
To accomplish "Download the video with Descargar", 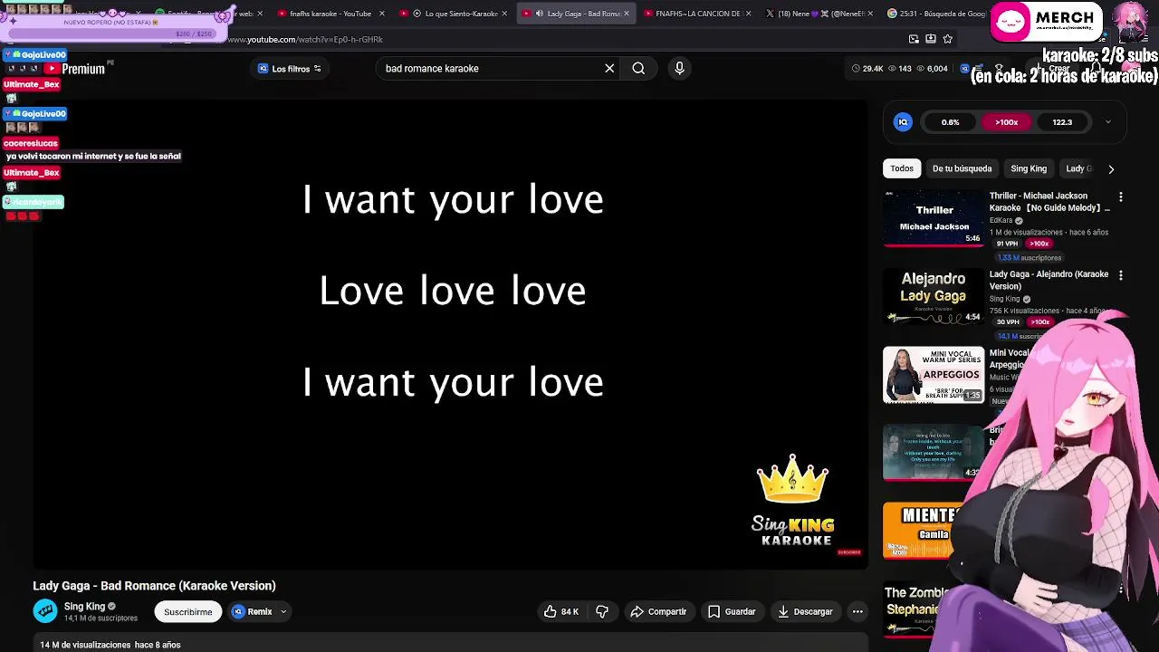I will coord(805,611).
